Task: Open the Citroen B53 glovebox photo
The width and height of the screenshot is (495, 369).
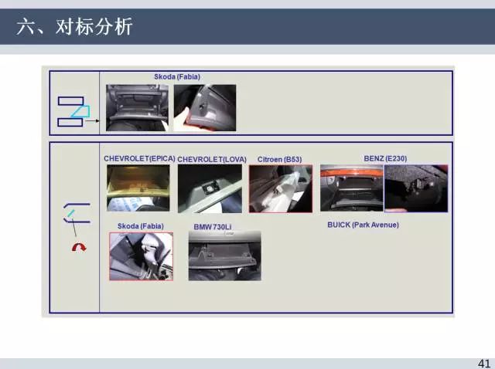Action: click(281, 188)
